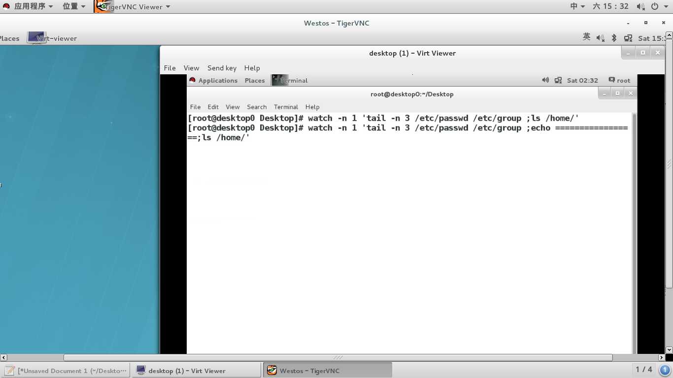
Task: Close the desktop (1) Virt Viewer window
Action: click(658, 53)
